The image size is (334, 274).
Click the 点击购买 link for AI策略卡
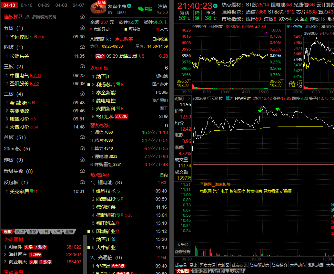124,39
